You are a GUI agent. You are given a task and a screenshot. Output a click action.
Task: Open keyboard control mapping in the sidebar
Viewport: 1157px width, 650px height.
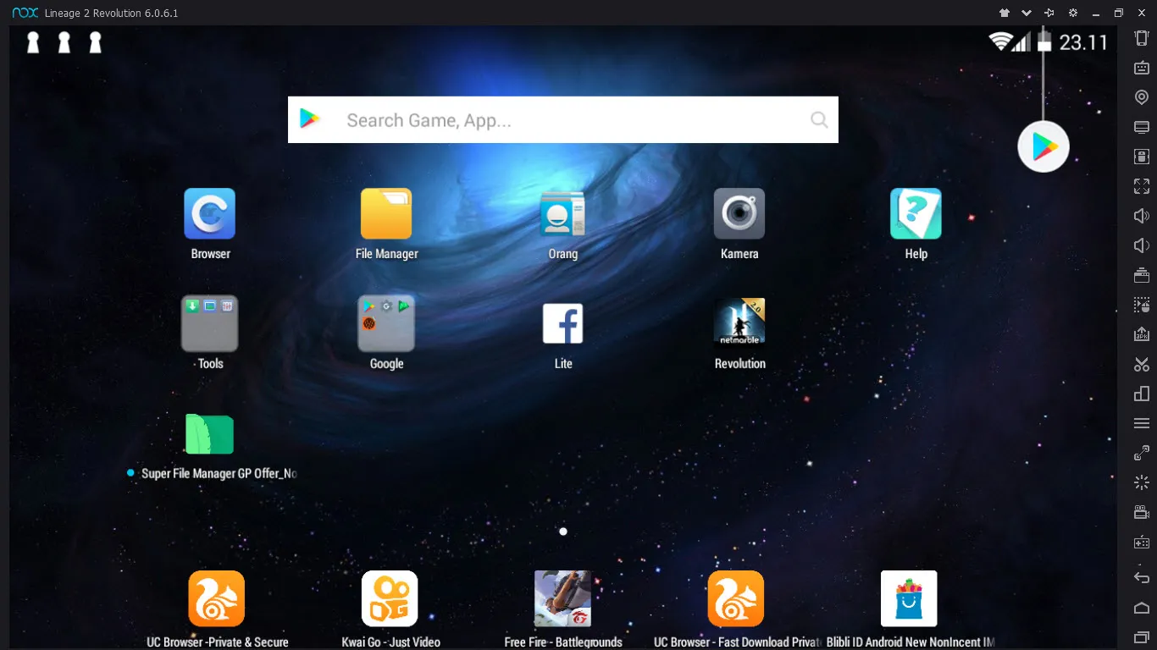tap(1142, 68)
